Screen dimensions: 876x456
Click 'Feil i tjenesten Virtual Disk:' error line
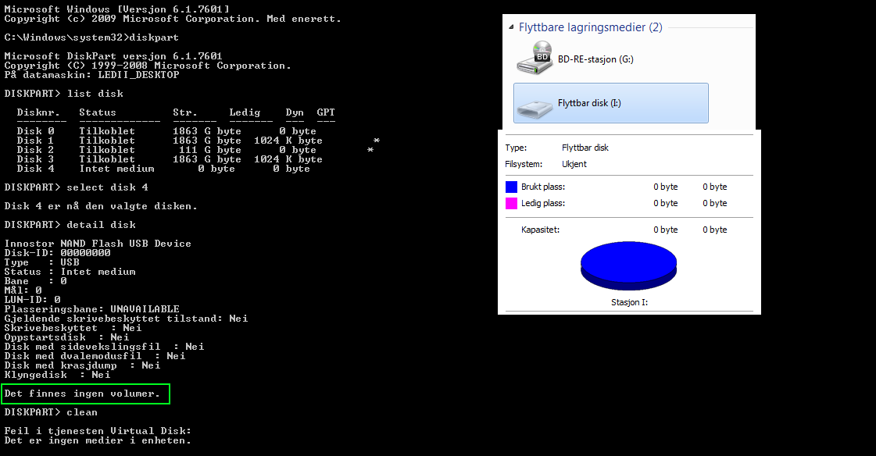pyautogui.click(x=98, y=431)
